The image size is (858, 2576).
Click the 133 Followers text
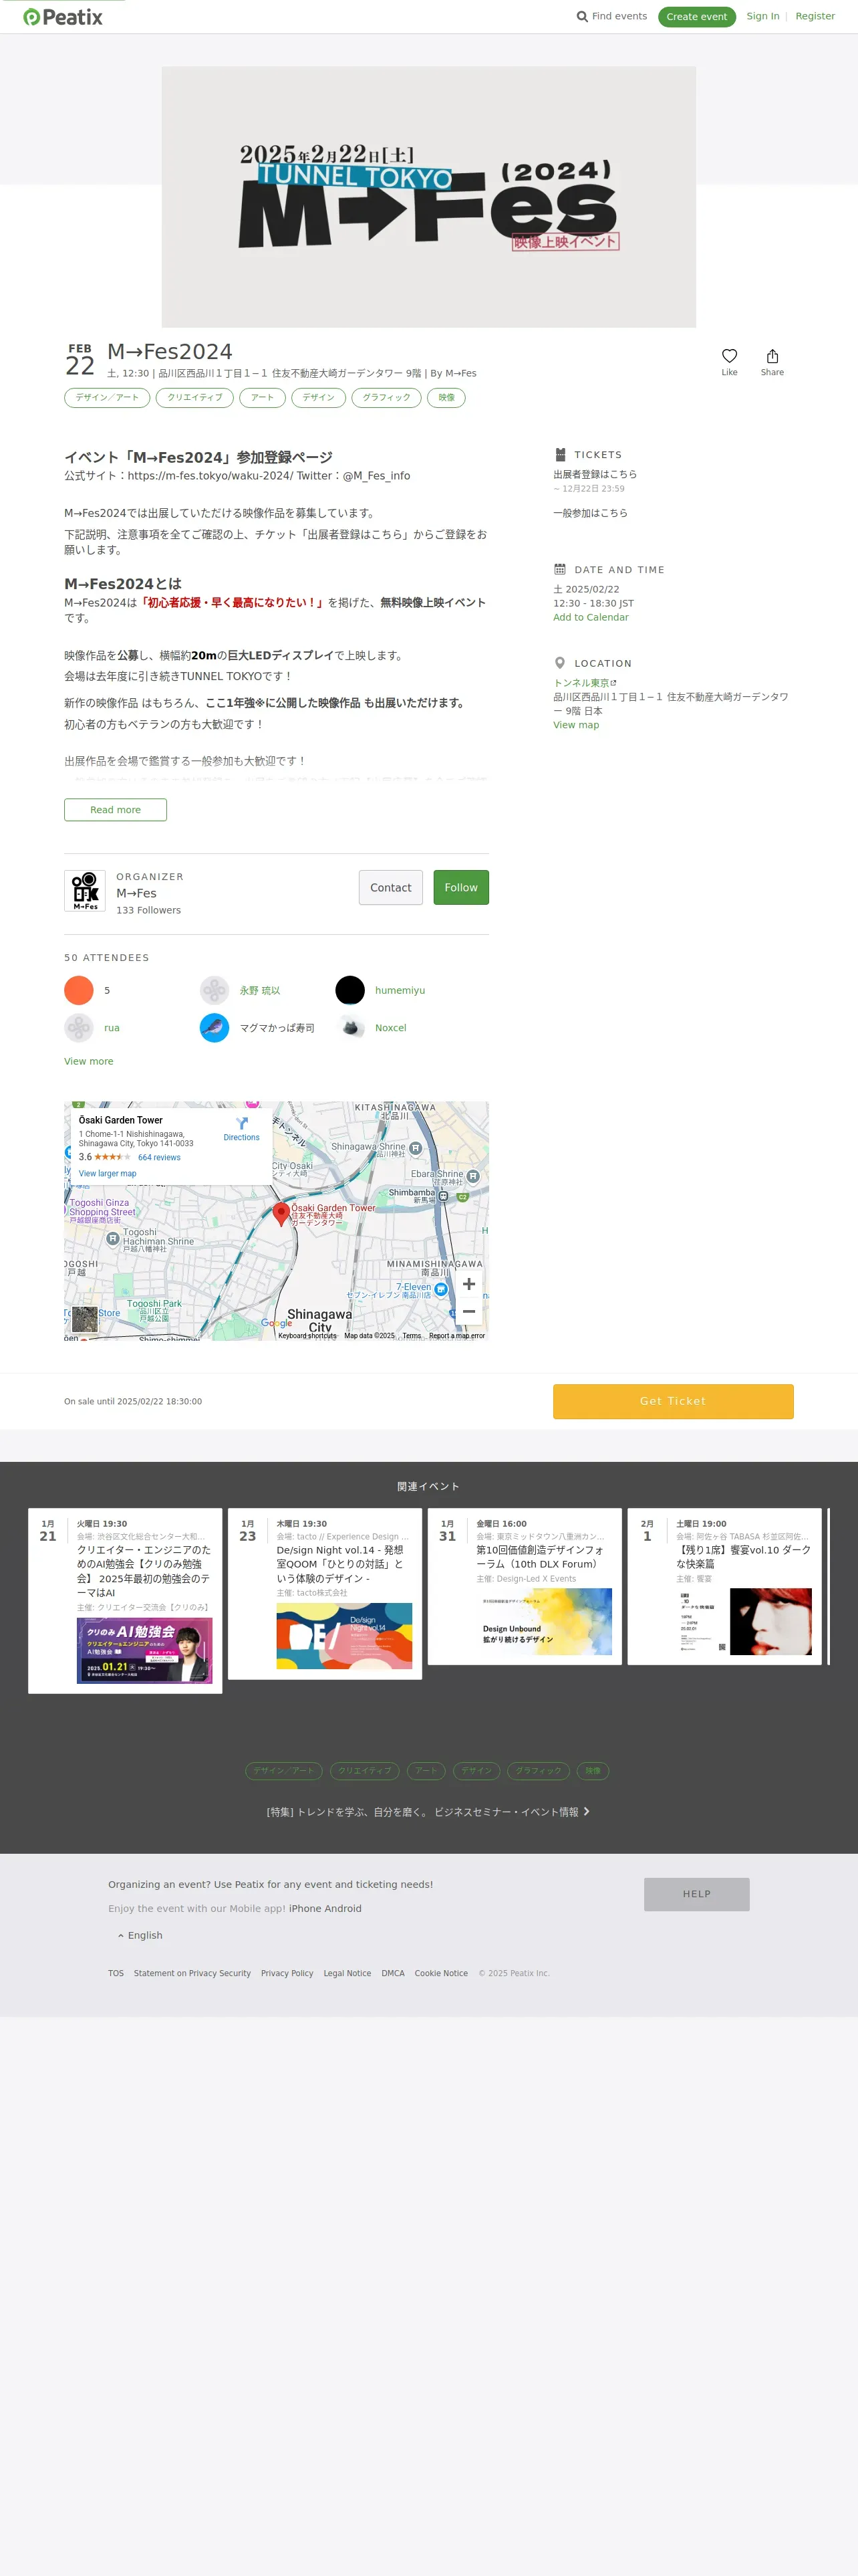click(149, 910)
